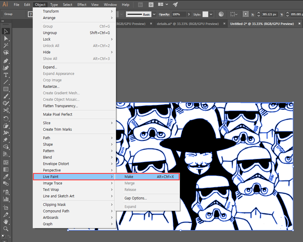Select the Column Graph tool
Screen dimensions: 303x242
[6, 199]
